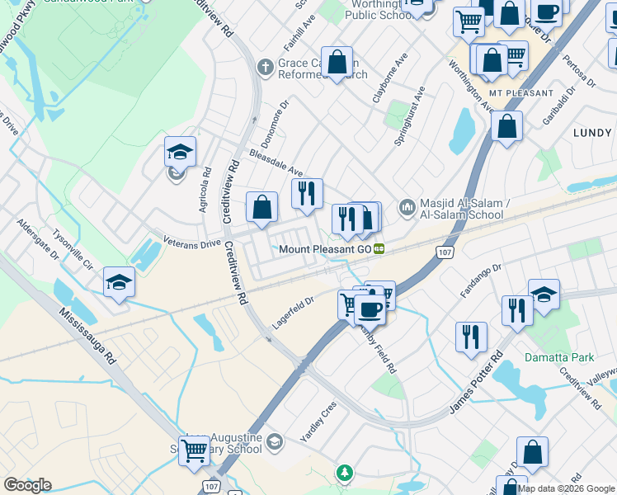The image size is (617, 495).
Task: Select the shopping bag marker above MT PLEASANT label
Action: [x=492, y=63]
